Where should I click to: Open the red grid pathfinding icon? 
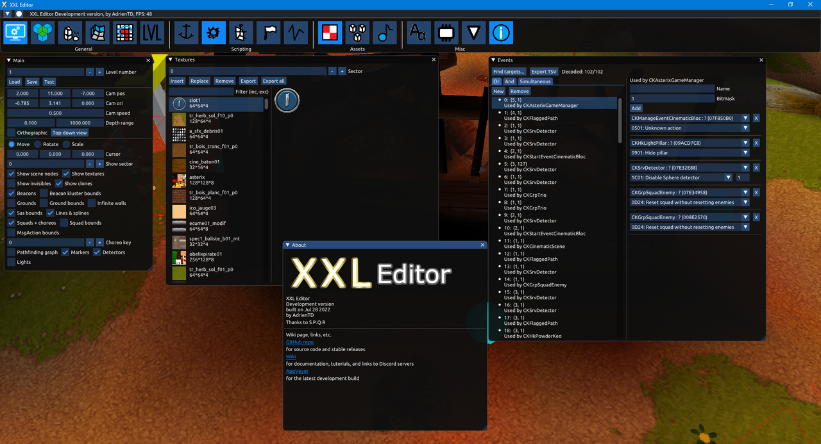coord(124,33)
